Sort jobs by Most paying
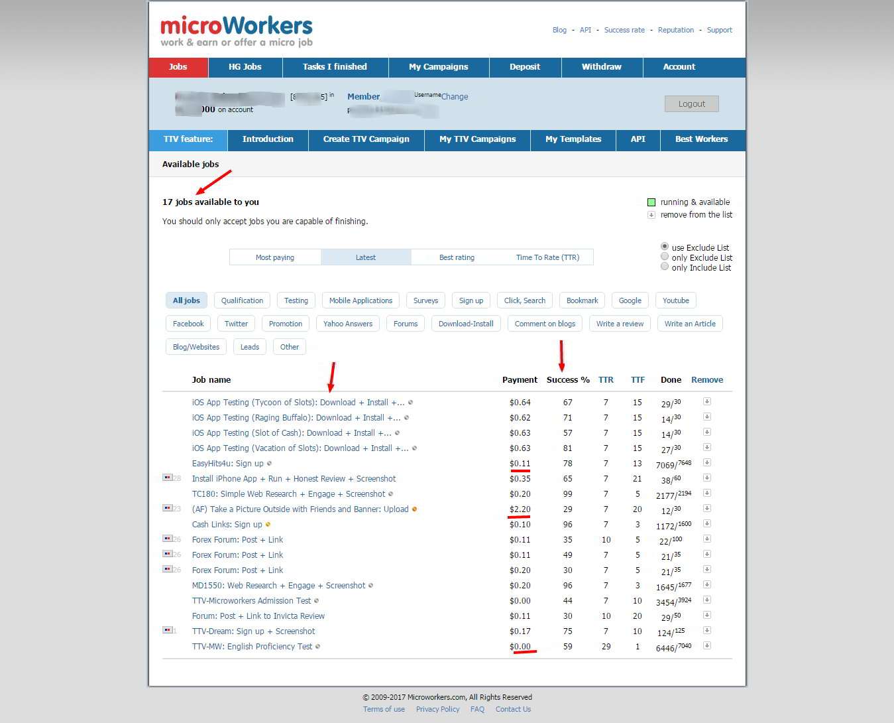Screen dimensions: 894x723 tap(275, 257)
